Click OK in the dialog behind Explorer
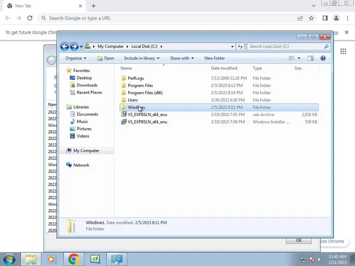The height and width of the screenshot is (266, 355). tap(299, 240)
